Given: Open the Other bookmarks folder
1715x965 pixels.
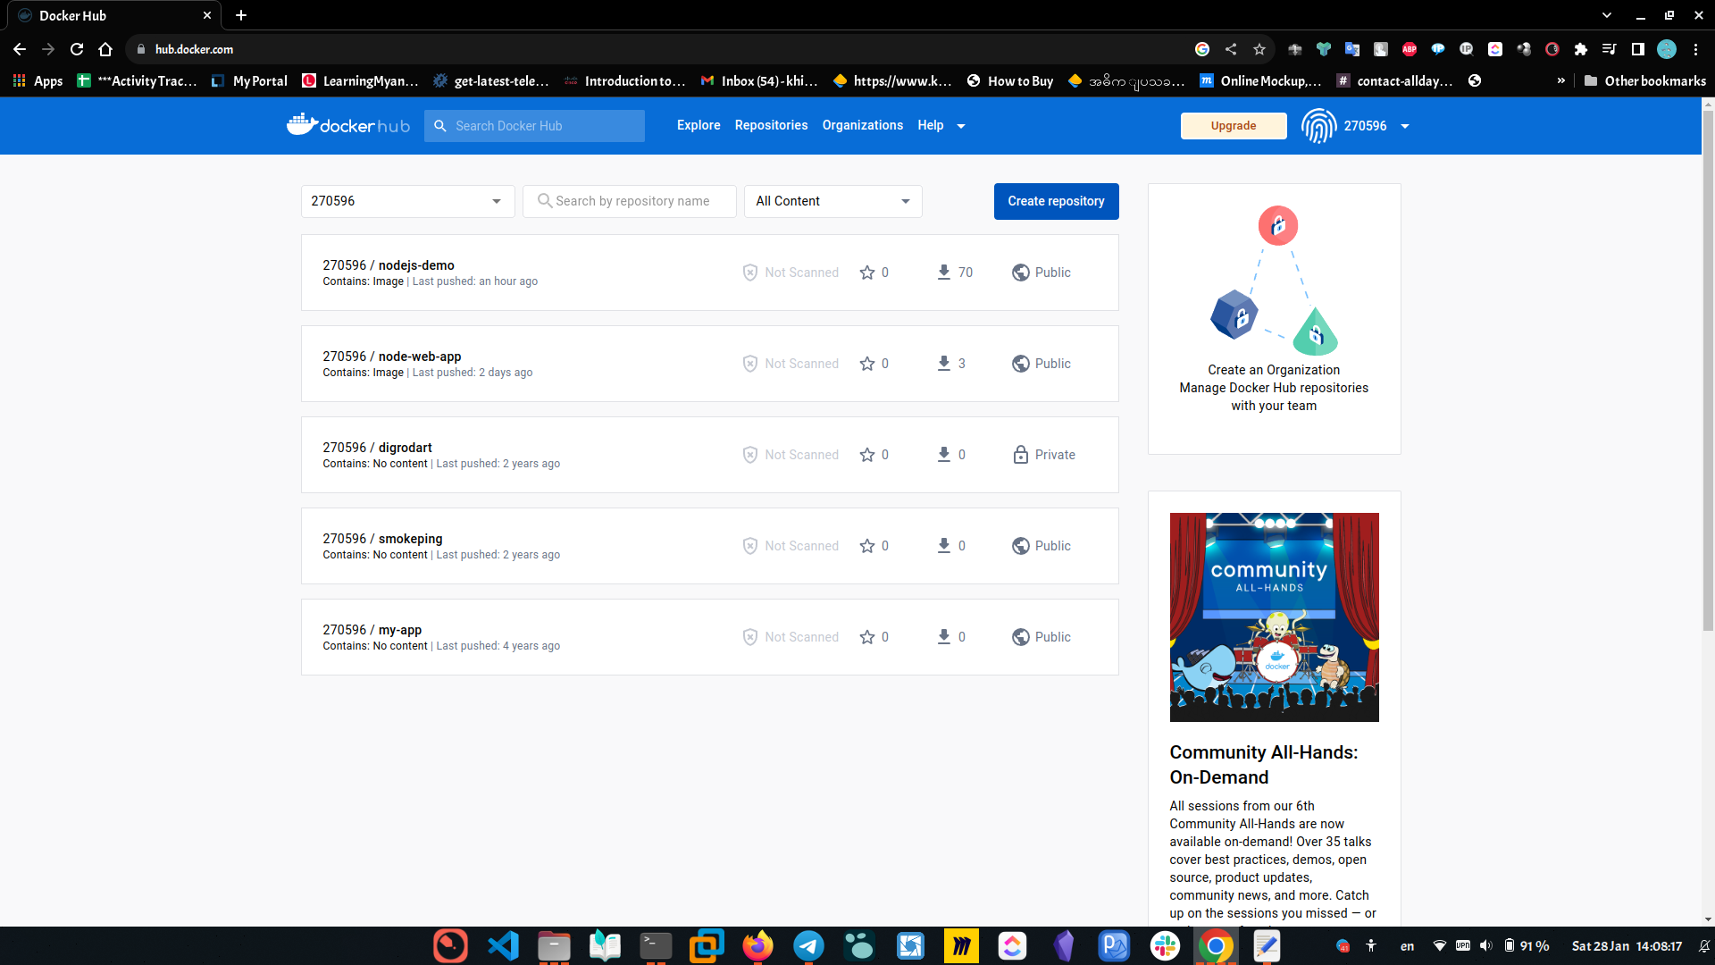Looking at the screenshot, I should point(1644,80).
